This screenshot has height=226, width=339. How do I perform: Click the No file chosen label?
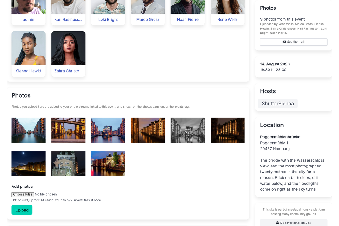pos(46,194)
